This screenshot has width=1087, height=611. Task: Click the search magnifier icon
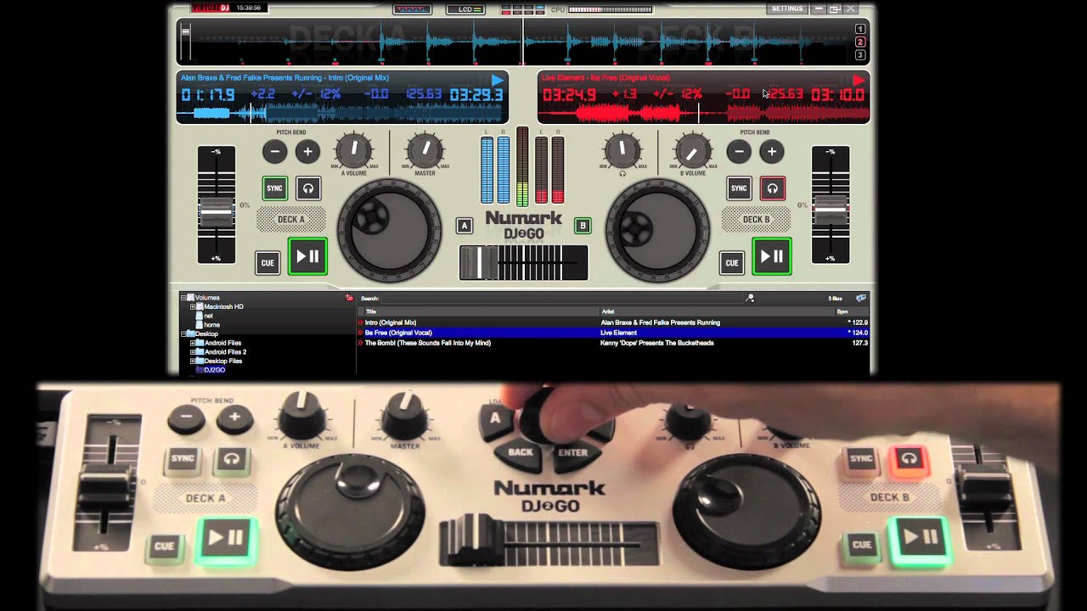click(x=750, y=298)
